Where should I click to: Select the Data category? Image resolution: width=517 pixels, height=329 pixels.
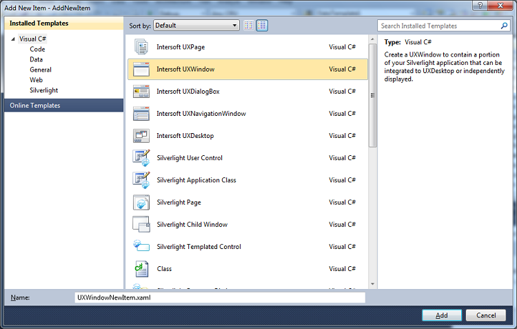[x=37, y=59]
